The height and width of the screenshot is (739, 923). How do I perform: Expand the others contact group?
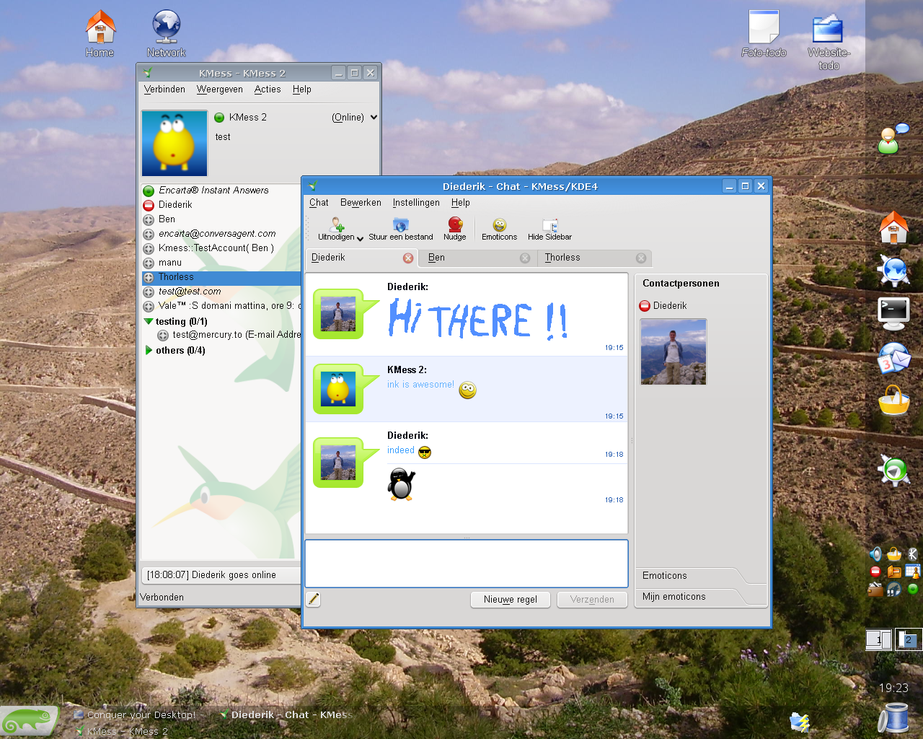coord(149,351)
